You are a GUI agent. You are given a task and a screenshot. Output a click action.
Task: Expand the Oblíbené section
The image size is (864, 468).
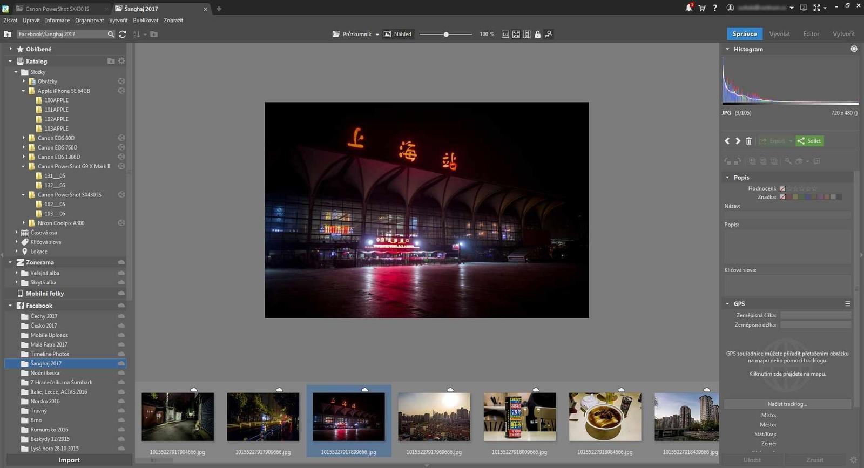[10, 49]
